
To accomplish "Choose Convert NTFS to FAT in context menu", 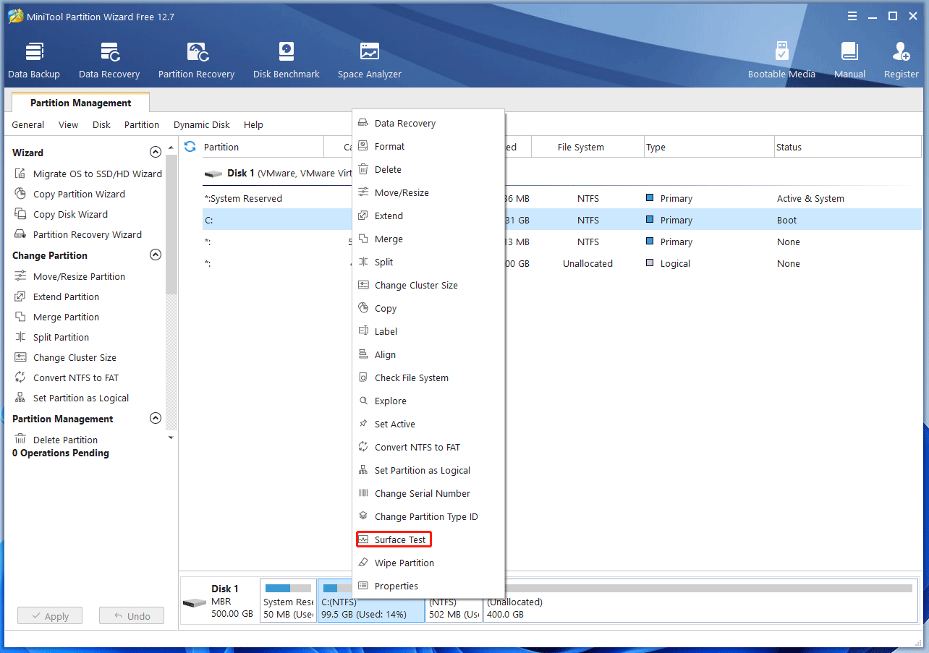I will coord(428,447).
